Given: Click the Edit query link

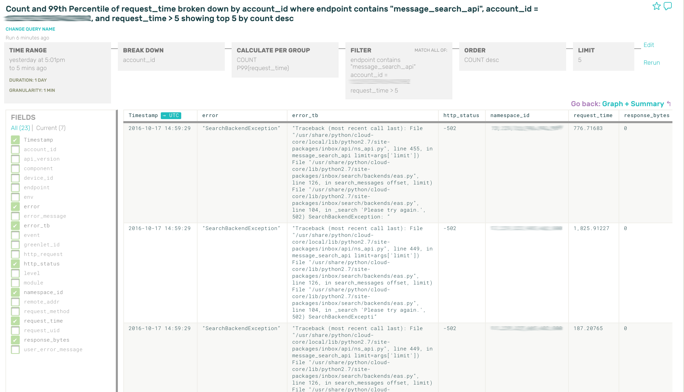Looking at the screenshot, I should click(x=649, y=45).
